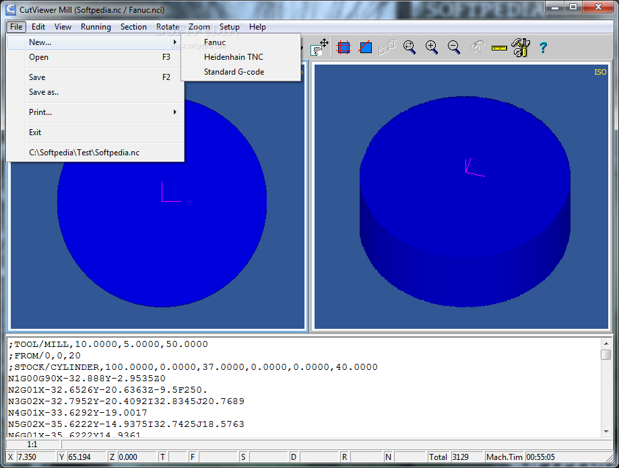
Task: Click code line ;TOOL/MILL,10.0000,5.0000,50.0000
Action: (x=108, y=344)
